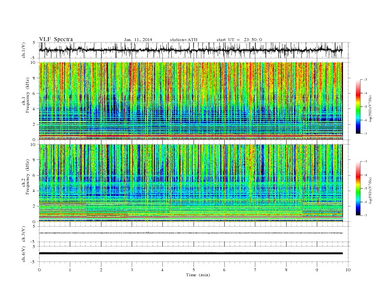Click the "-5" volt tick on ch.4(V) axis
The image size is (392, 303).
34,262
